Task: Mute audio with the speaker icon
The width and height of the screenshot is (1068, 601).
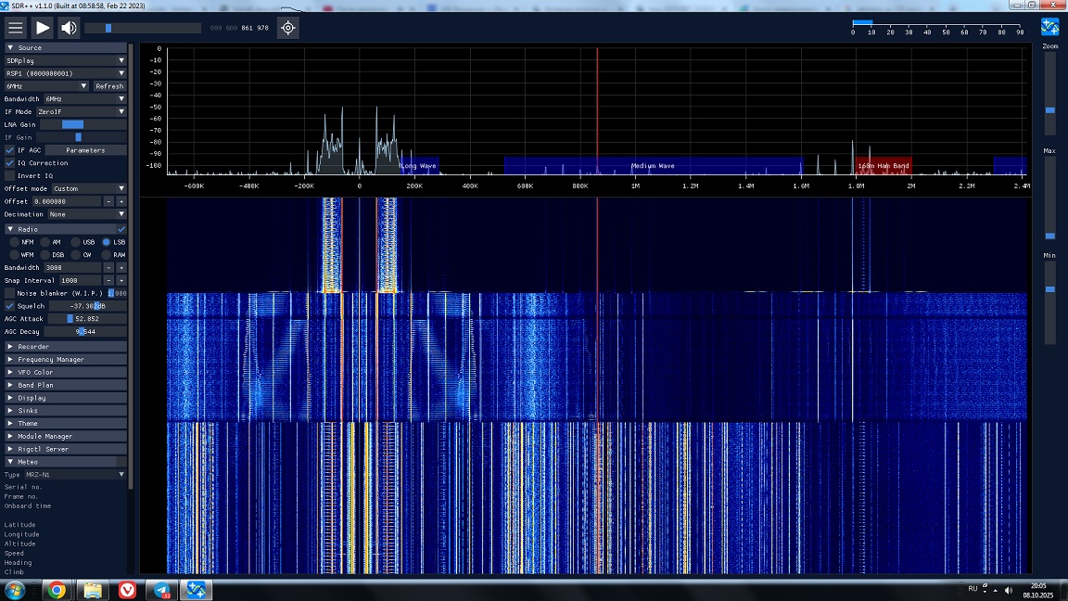Action: click(x=70, y=28)
